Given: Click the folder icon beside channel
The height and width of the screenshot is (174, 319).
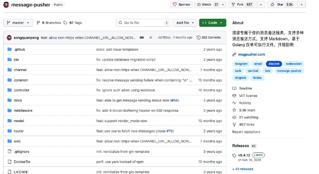Looking at the screenshot, I should click(x=9, y=69).
